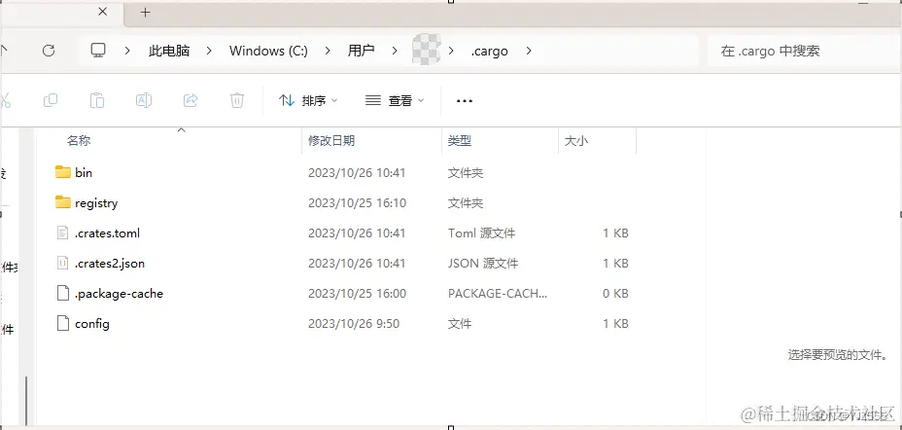Screen dimensions: 902x430
Task: Sort by 修改日期 column header
Action: 331,140
